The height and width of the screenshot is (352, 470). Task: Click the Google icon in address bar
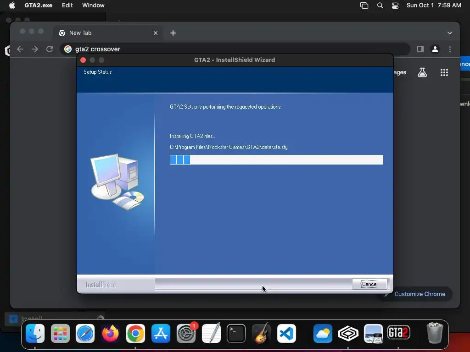point(68,49)
